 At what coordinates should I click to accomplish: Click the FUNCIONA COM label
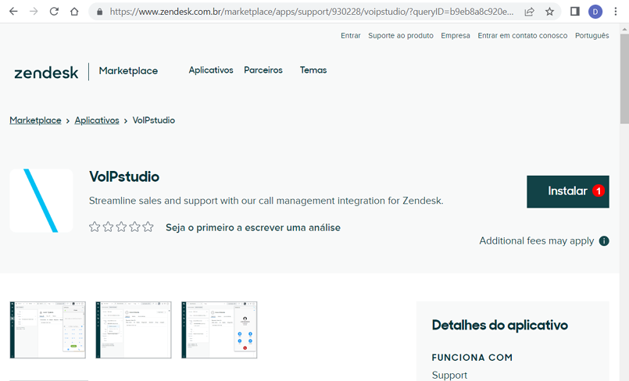pyautogui.click(x=472, y=358)
